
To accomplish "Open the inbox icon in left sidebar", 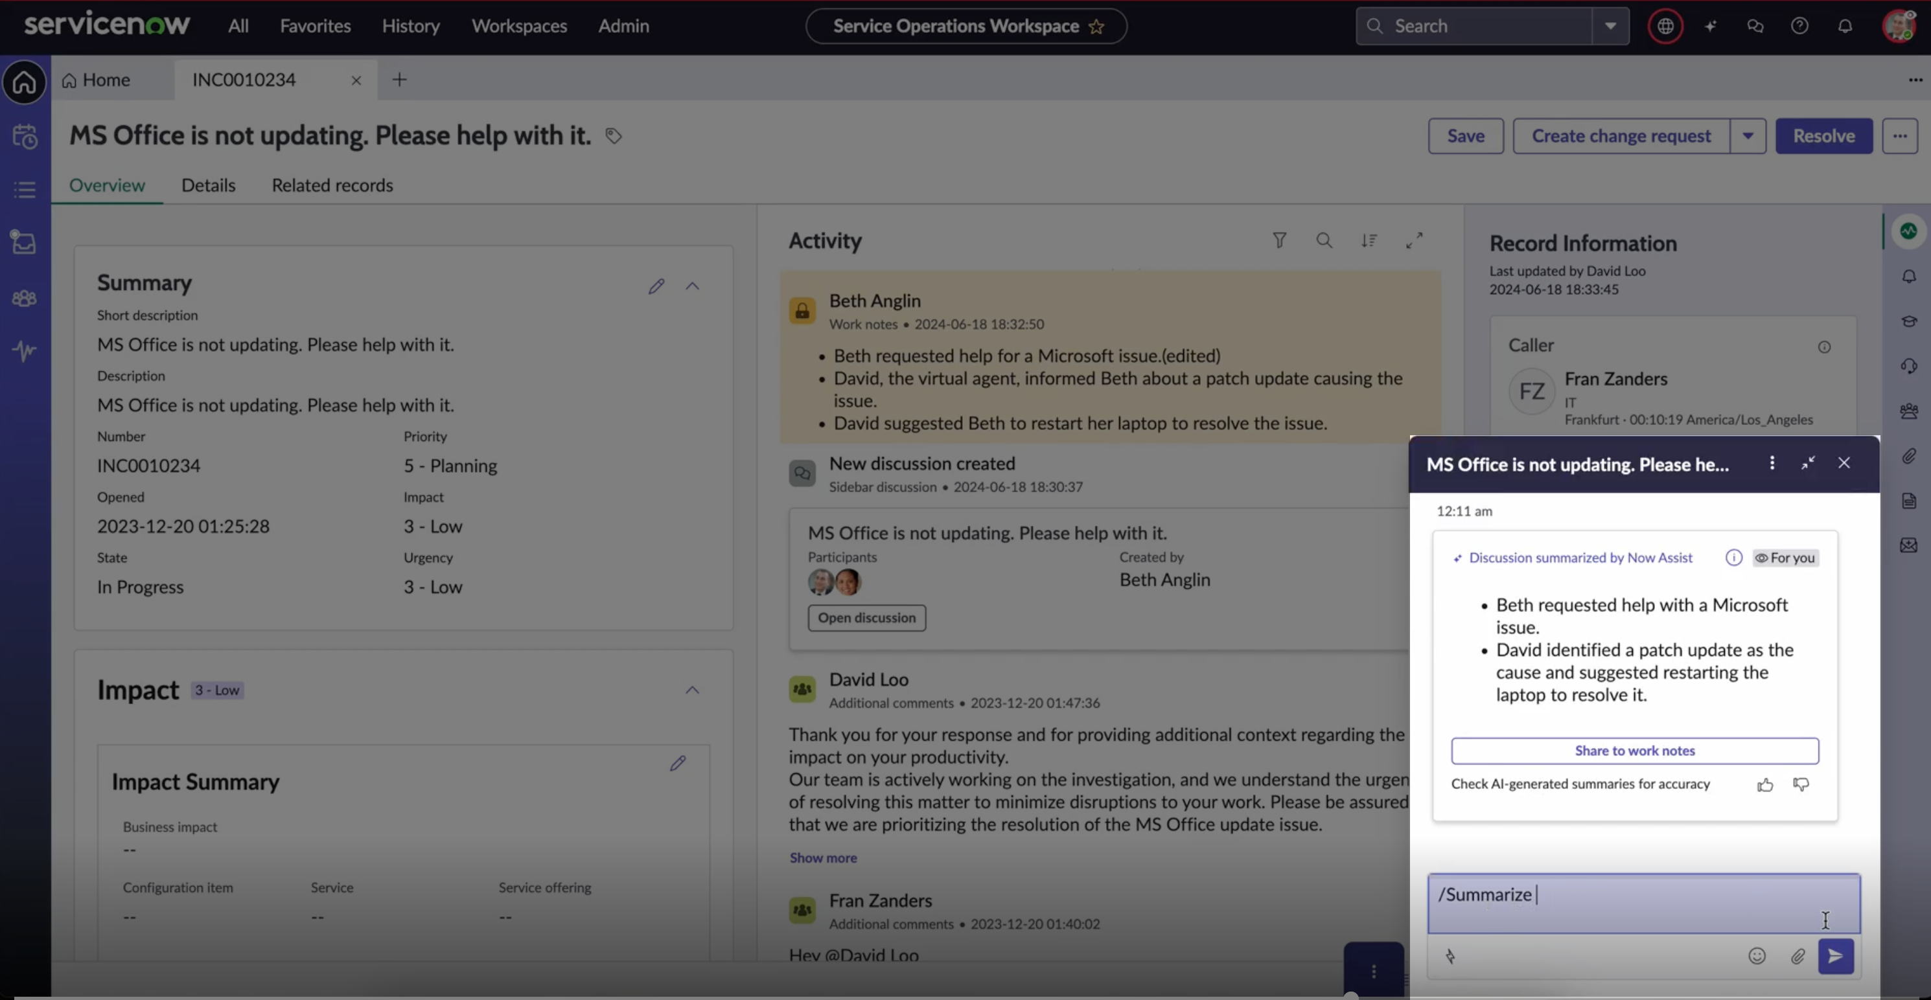I will [24, 242].
